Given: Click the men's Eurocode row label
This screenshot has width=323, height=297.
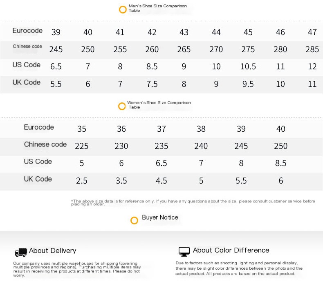Looking at the screenshot, I should coord(27,31).
